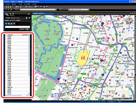The width and height of the screenshot is (136, 103).
Task: Open the ツール menu
Action: 20,4
